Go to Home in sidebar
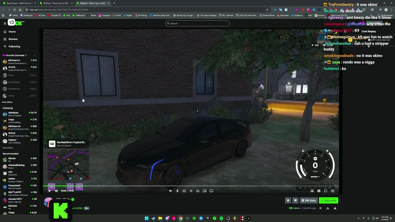395x222 pixels. [x=12, y=32]
